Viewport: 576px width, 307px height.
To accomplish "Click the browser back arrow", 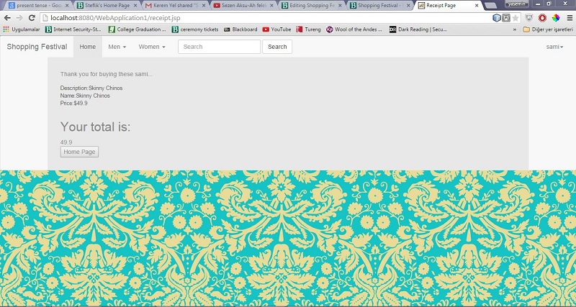I will click(7, 17).
